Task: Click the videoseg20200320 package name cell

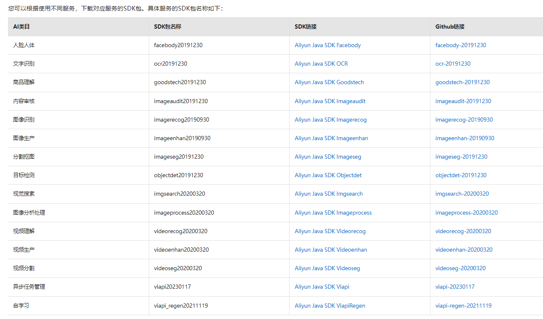Action: (x=219, y=268)
